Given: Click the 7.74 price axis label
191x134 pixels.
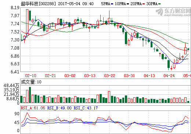Looking at the screenshot, I should point(15,24).
